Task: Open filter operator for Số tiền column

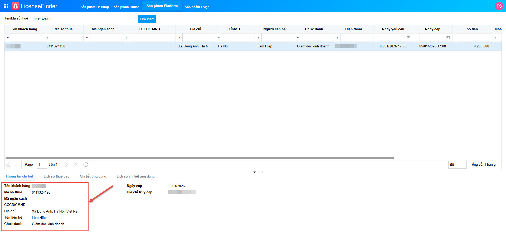Action: pos(456,38)
